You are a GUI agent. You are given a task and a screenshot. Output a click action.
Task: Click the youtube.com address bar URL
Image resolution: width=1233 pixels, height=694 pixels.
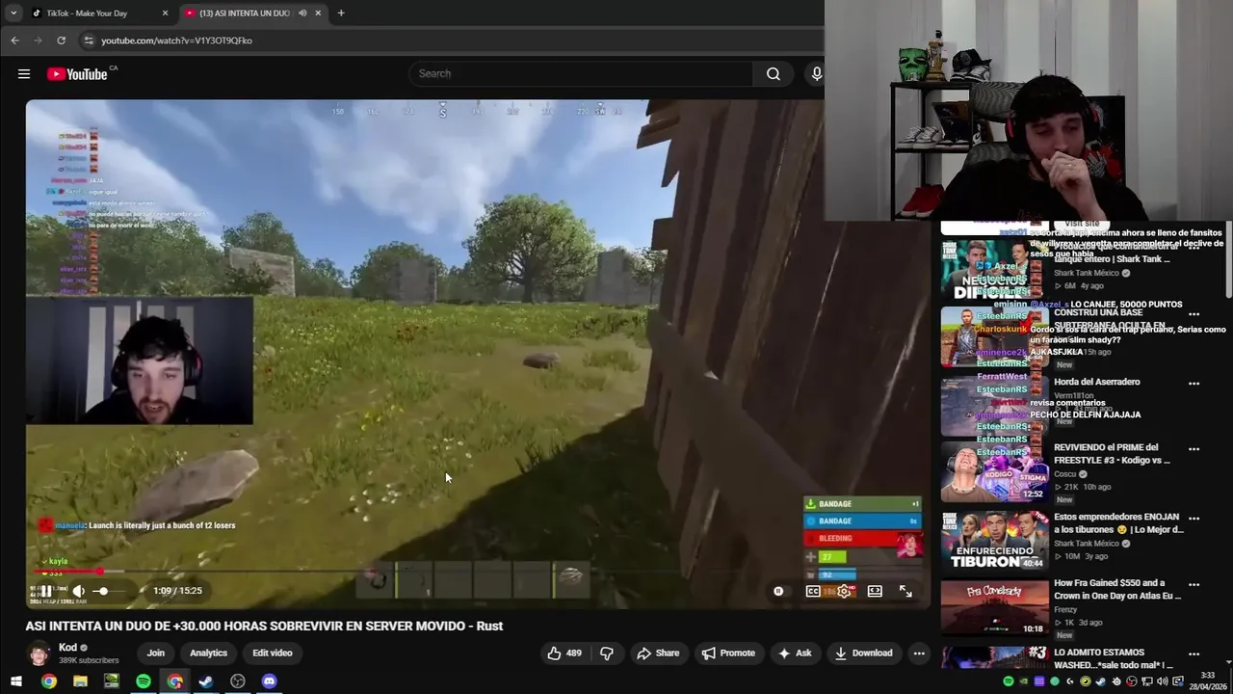176,40
